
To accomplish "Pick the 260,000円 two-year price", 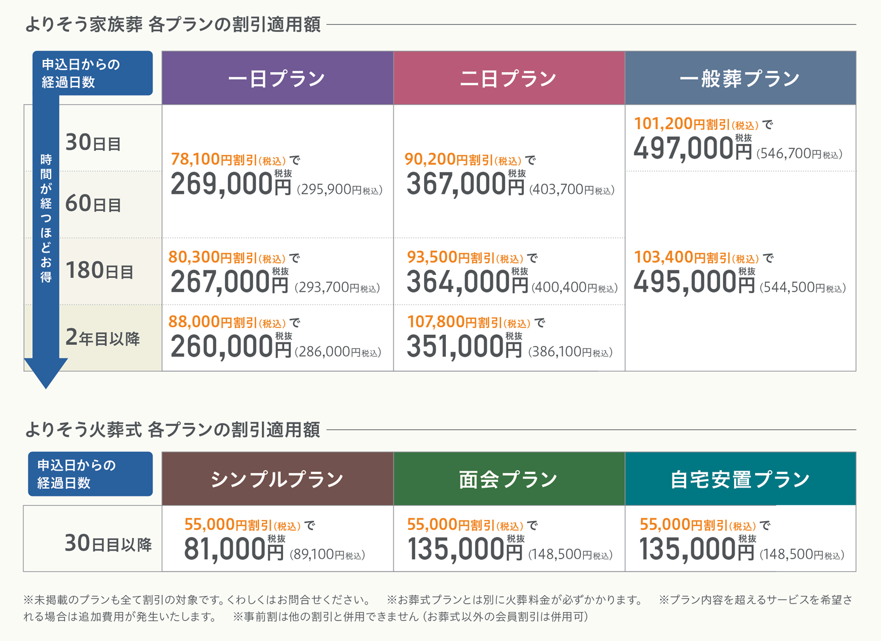I will tap(230, 347).
